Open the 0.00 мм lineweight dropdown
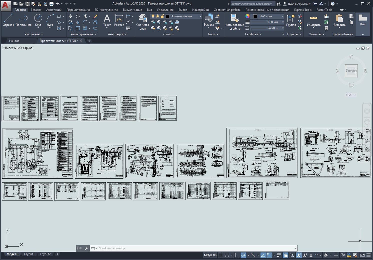Screen dimensions: 373x260 267,22
